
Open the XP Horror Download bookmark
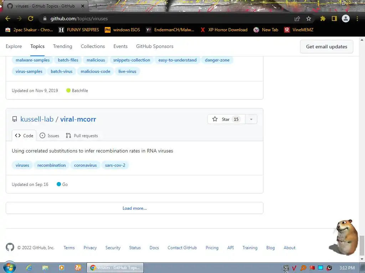(x=224, y=30)
